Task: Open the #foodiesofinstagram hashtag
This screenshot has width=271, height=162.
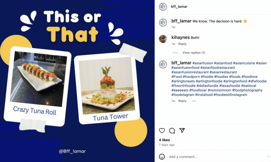Action: [230, 95]
